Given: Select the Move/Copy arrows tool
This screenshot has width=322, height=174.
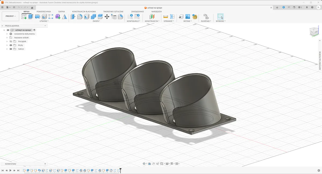Looking at the screenshot, I should pos(107,17).
